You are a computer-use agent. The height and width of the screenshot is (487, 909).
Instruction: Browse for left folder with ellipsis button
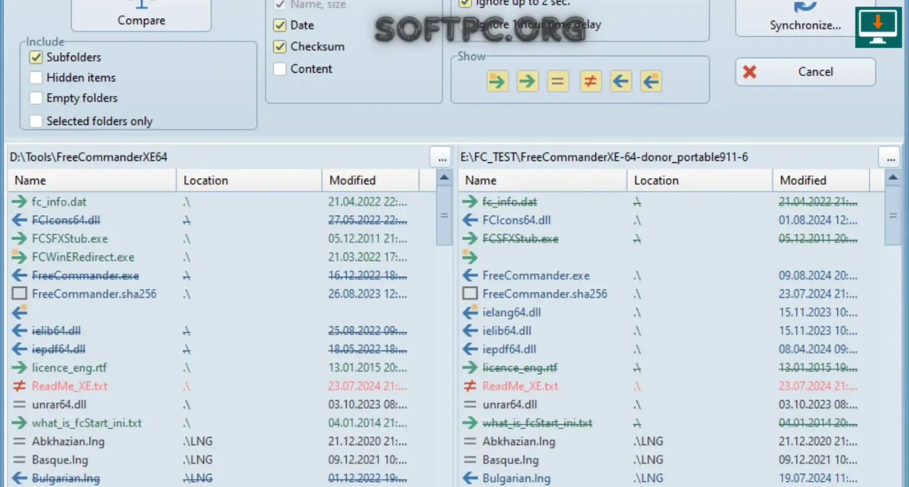tap(441, 157)
